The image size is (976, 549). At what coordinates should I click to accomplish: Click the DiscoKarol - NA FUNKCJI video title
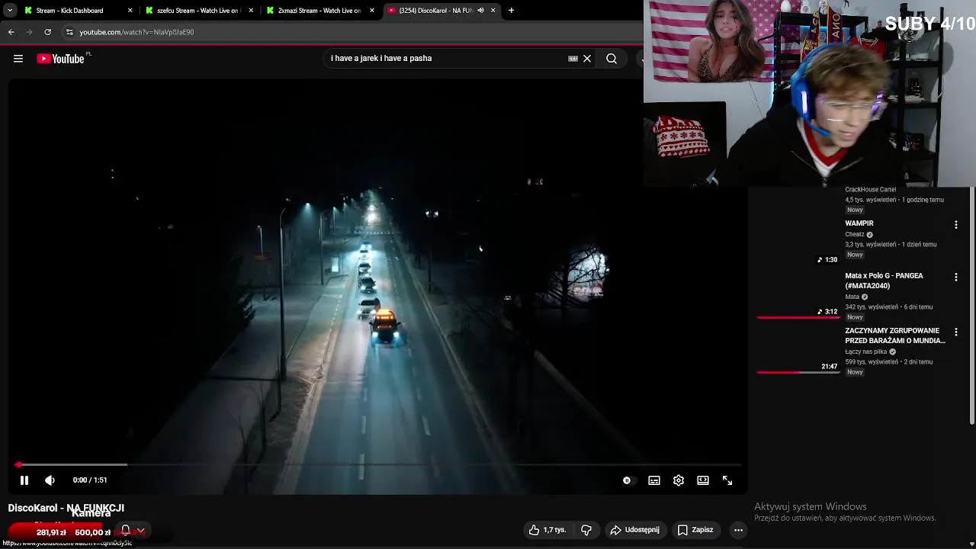[x=66, y=508]
